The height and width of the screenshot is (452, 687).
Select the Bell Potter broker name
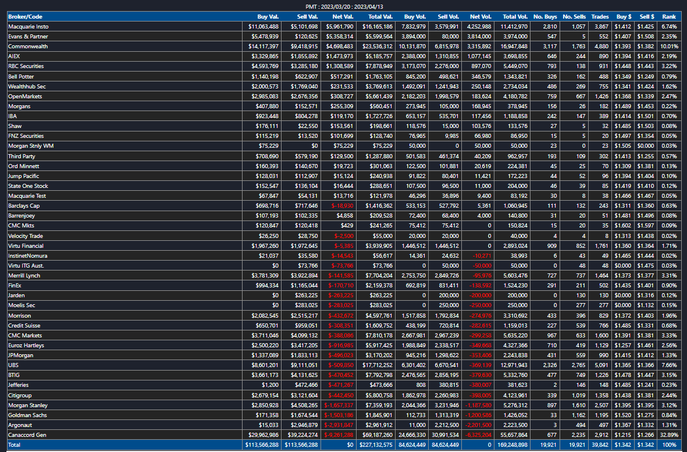(x=21, y=77)
